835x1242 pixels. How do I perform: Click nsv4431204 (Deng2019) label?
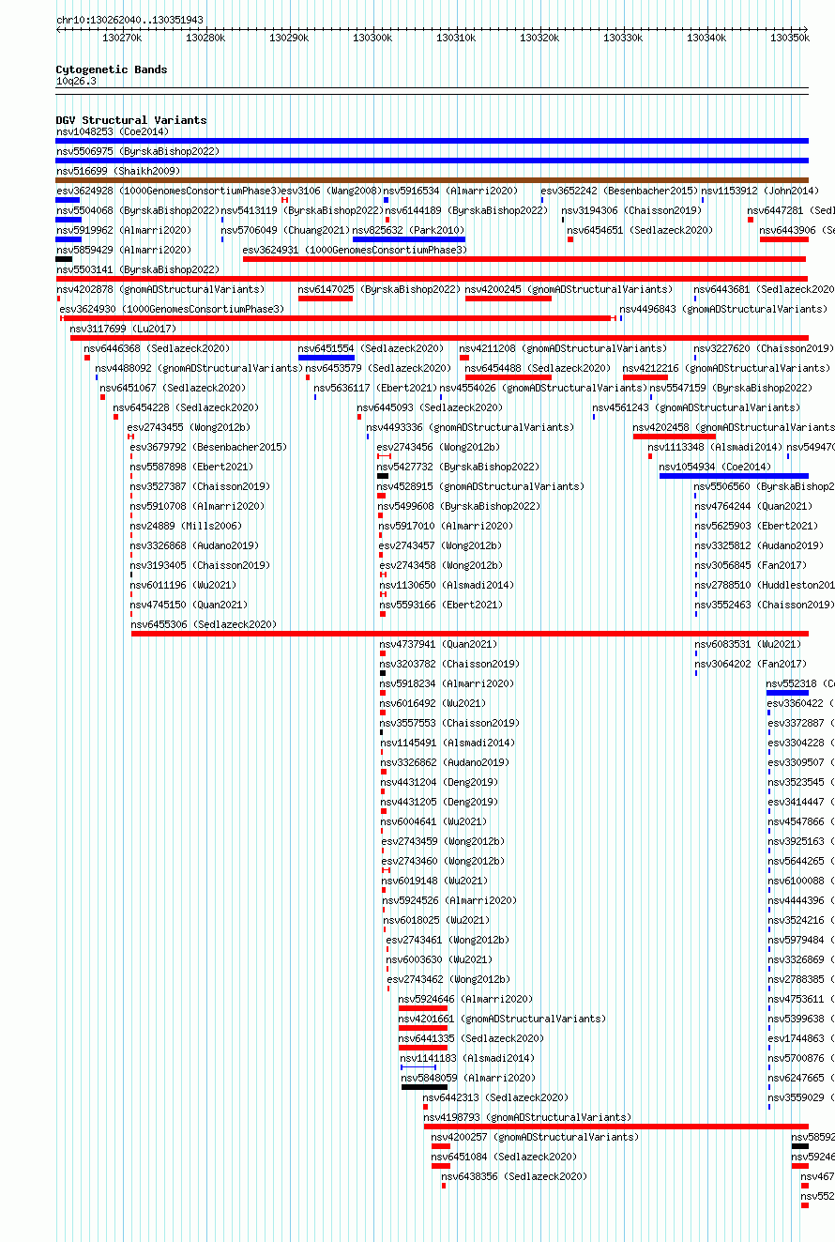click(x=439, y=782)
